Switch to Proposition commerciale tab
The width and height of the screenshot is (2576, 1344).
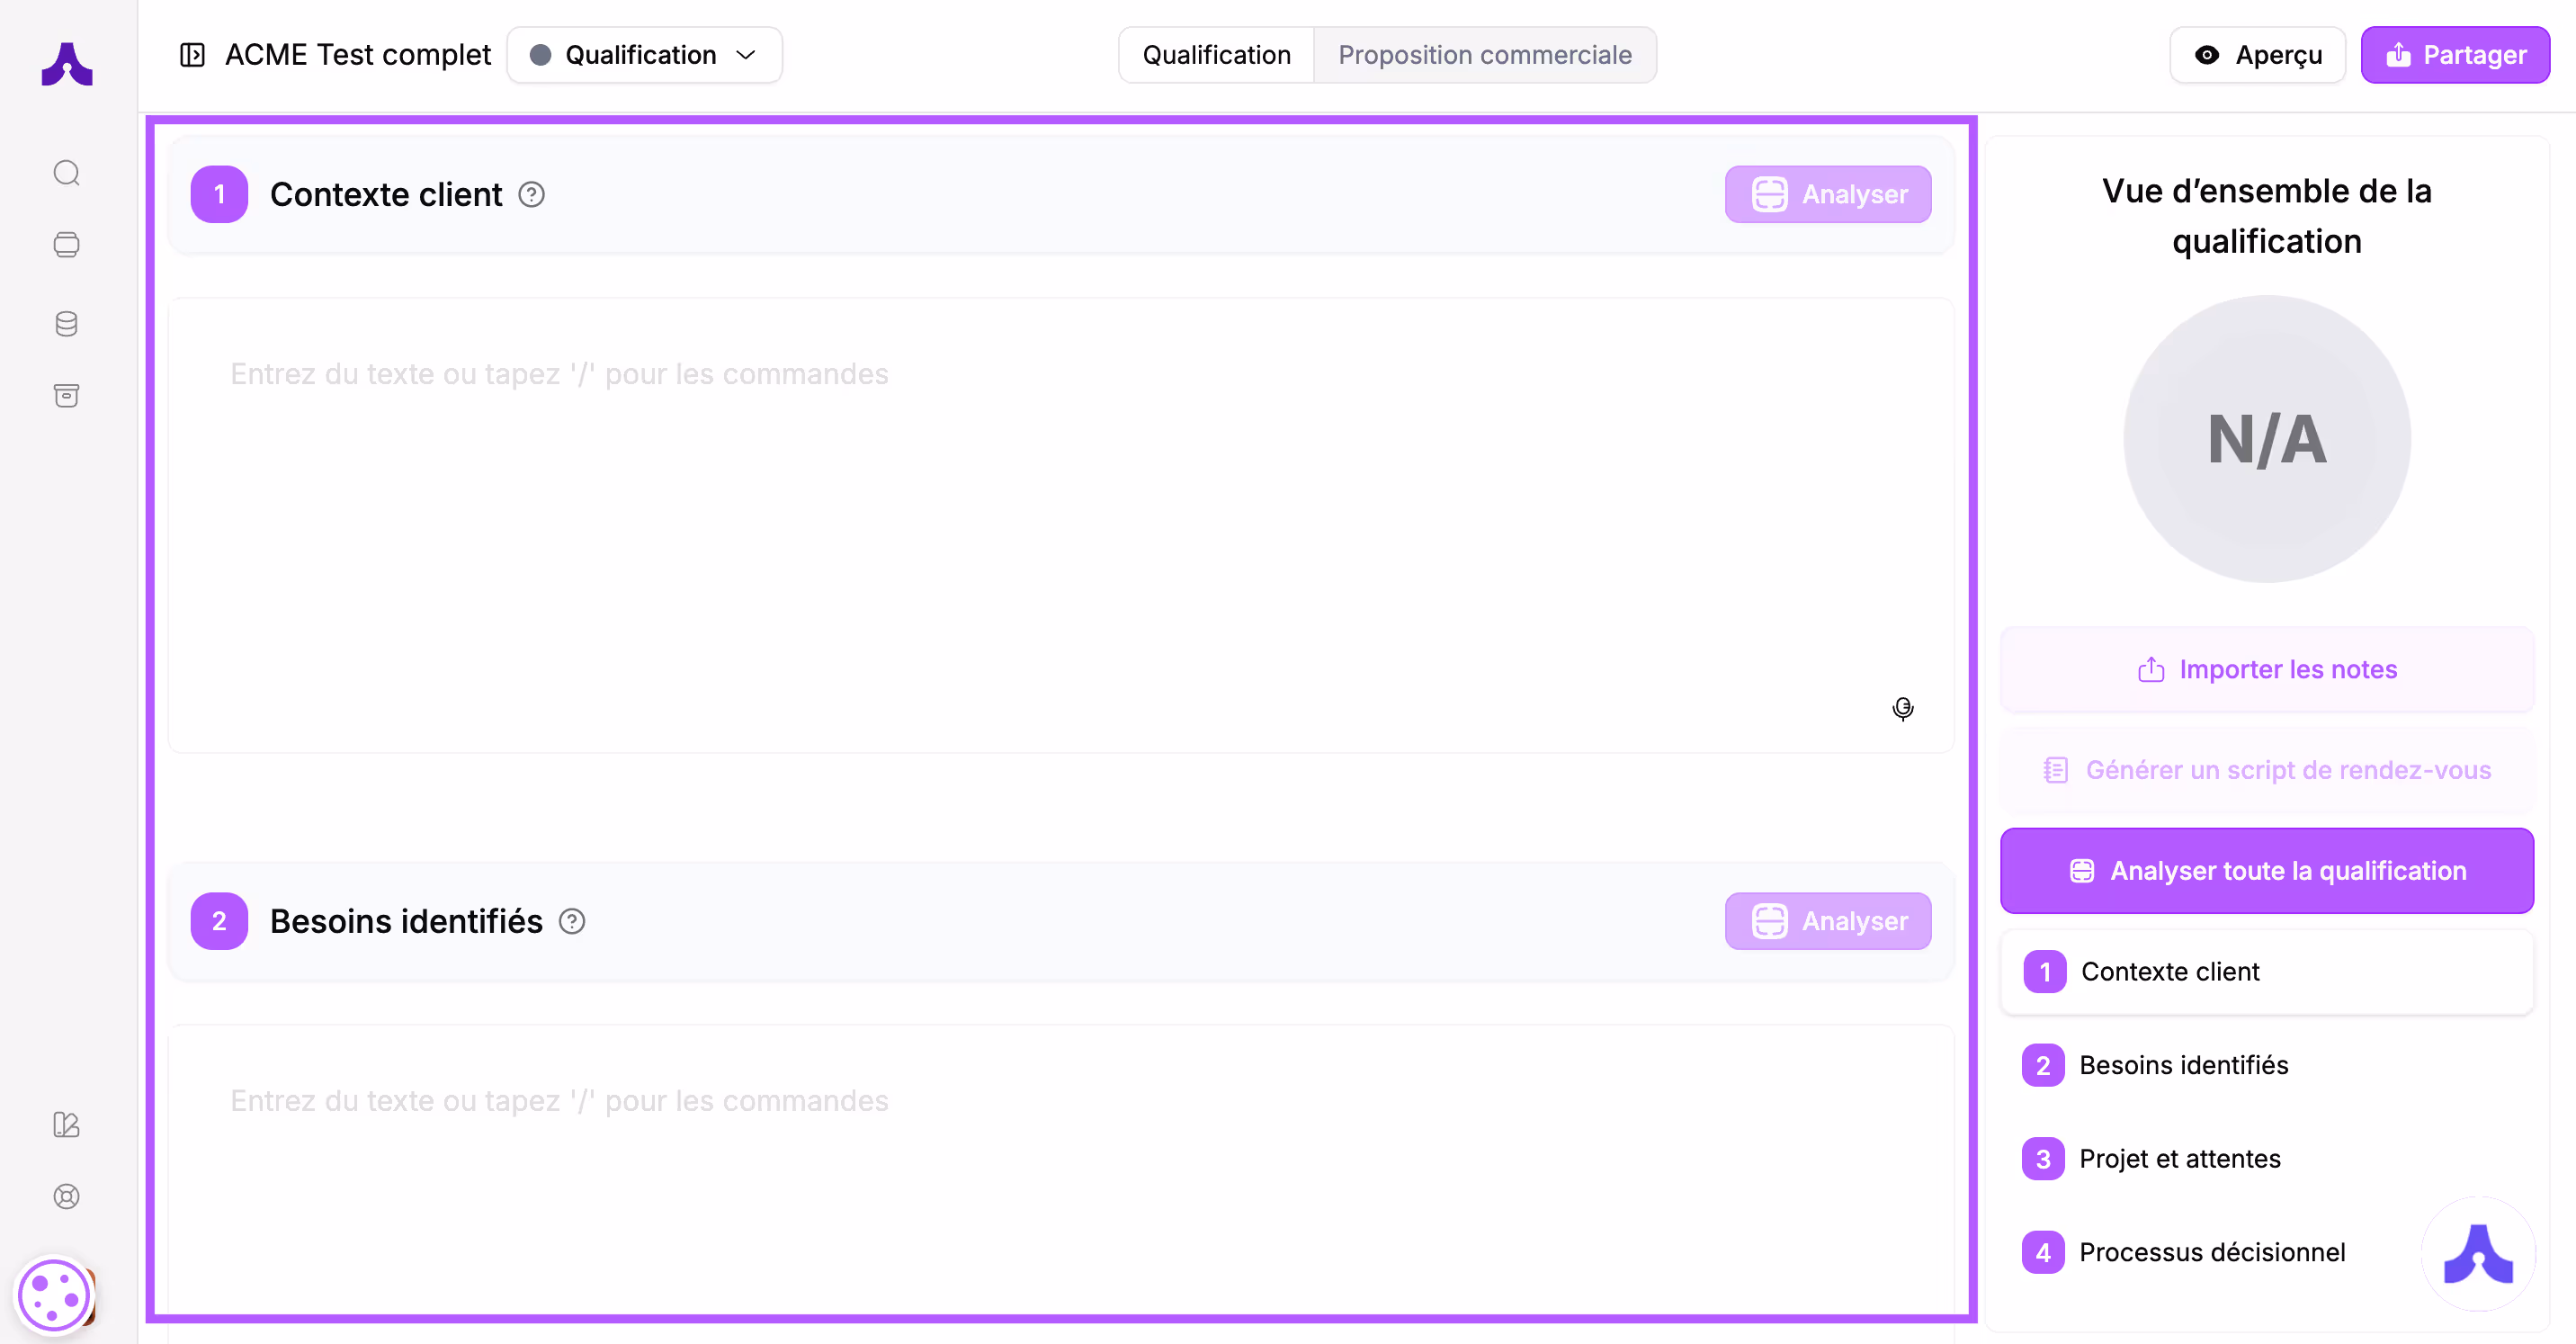click(1484, 55)
